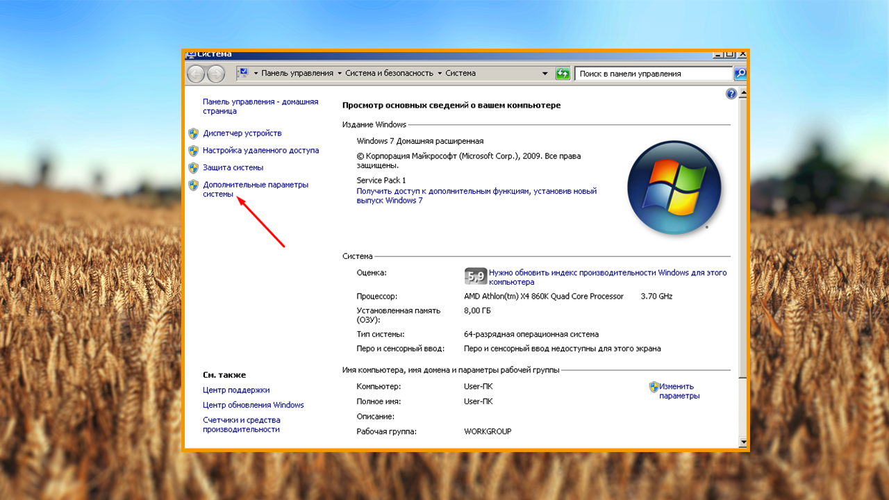Click the AMD Athlon(tm) X4 860K processor name

[x=544, y=297]
